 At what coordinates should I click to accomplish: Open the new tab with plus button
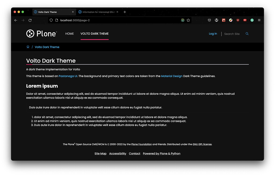pyautogui.click(x=125, y=12)
